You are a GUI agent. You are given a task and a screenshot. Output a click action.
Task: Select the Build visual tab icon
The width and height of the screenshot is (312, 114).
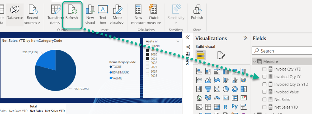201,55
